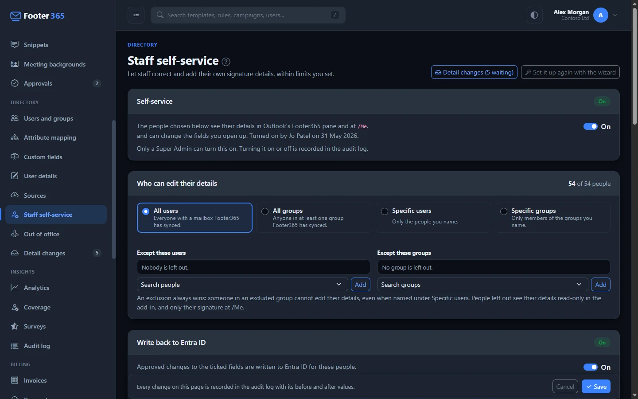Click the On badge in Self-service header
The height and width of the screenshot is (399, 638).
tap(602, 102)
